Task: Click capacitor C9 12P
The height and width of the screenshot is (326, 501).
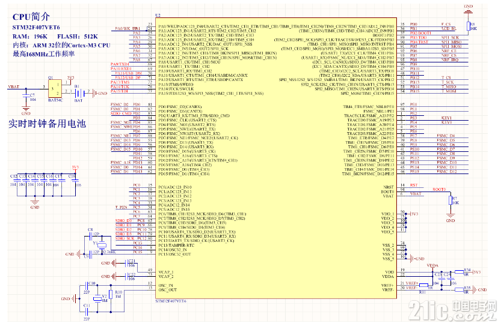Action: (91, 254)
